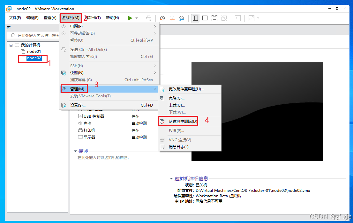Image resolution: width=353 pixels, height=223 pixels.
Task: Open the 文件(F) menu
Action: 15,18
